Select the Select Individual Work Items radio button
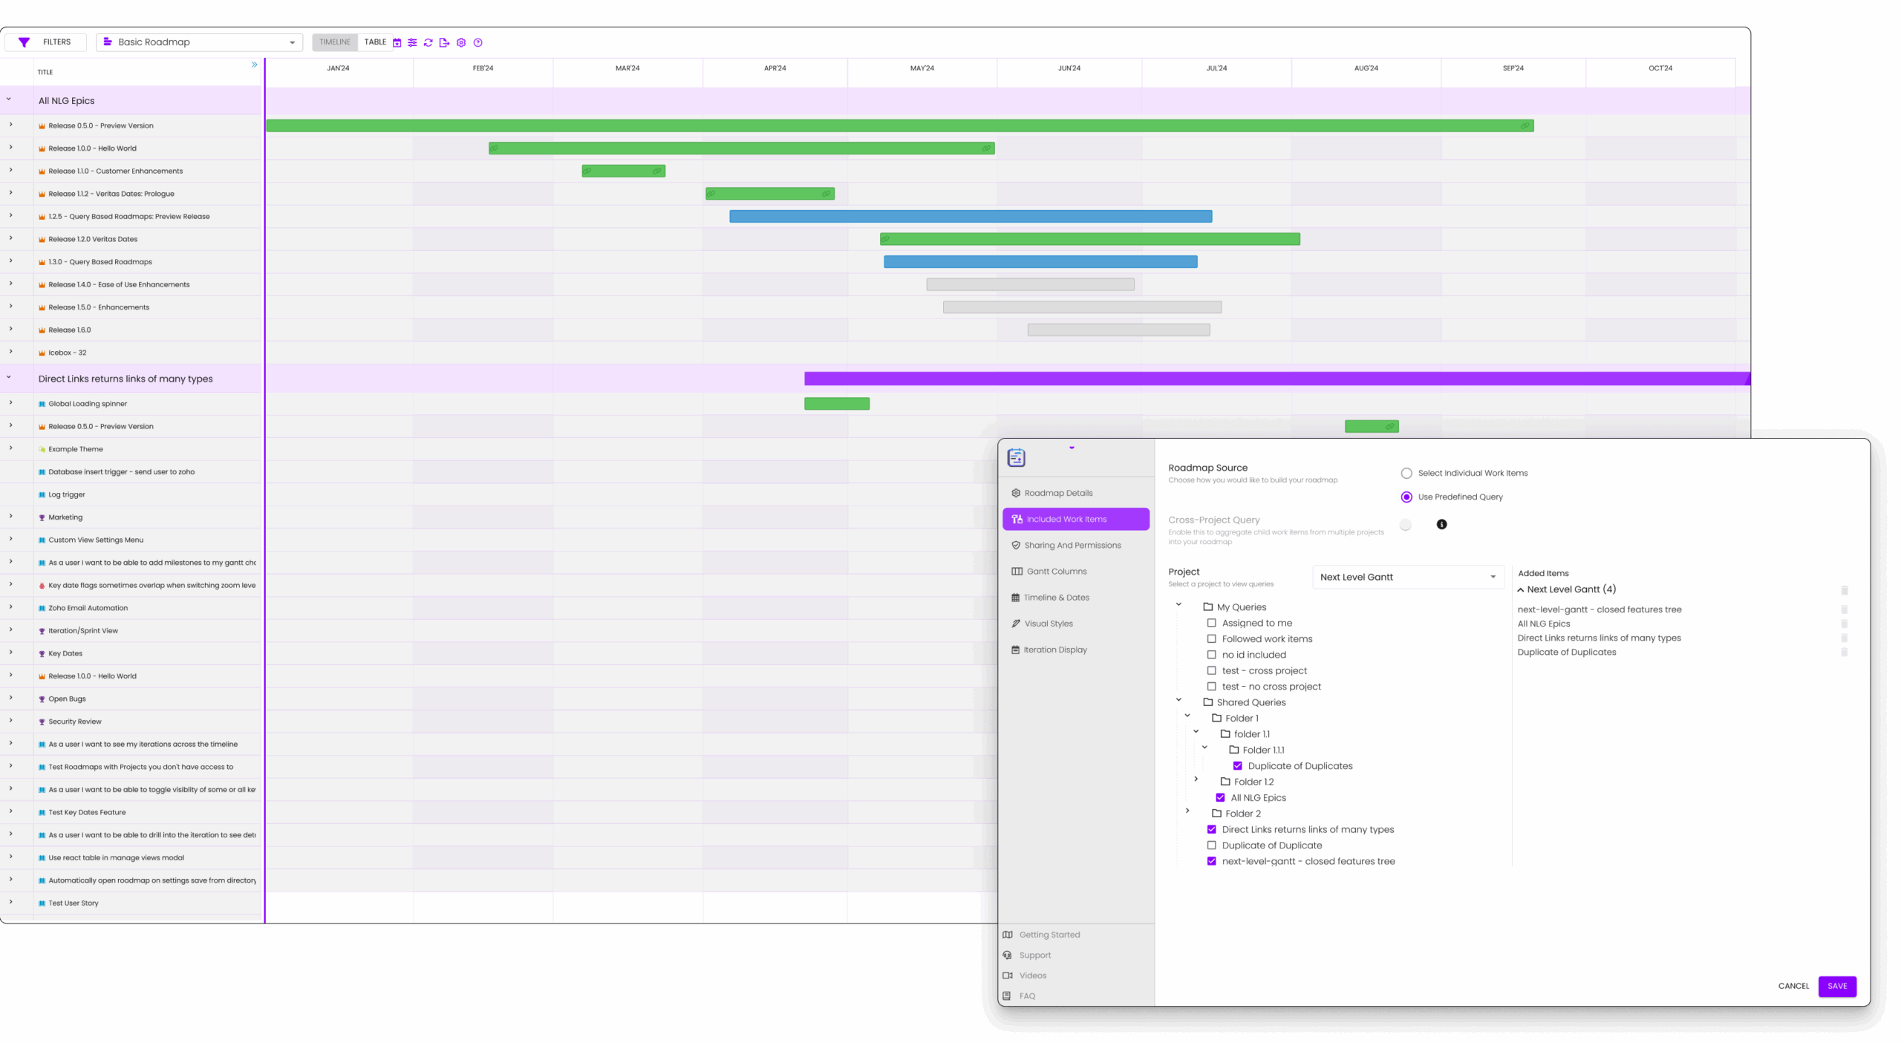1901x1043 pixels. [x=1406, y=473]
